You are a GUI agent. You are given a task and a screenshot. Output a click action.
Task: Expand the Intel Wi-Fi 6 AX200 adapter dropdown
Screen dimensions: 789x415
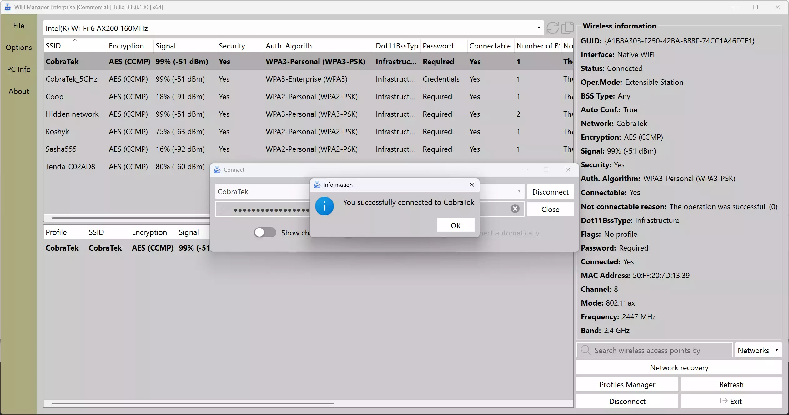click(538, 28)
